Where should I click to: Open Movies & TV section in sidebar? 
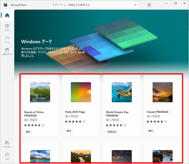tap(7, 52)
